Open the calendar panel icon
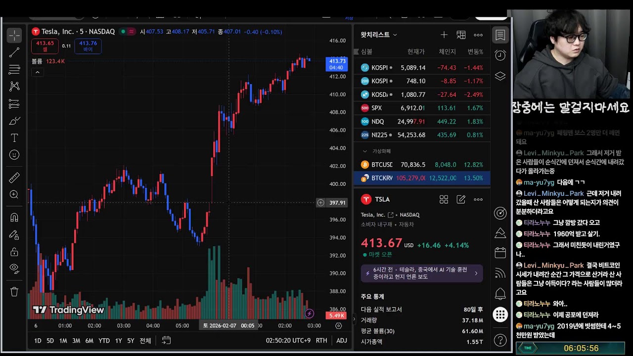The height and width of the screenshot is (356, 633). [x=500, y=253]
